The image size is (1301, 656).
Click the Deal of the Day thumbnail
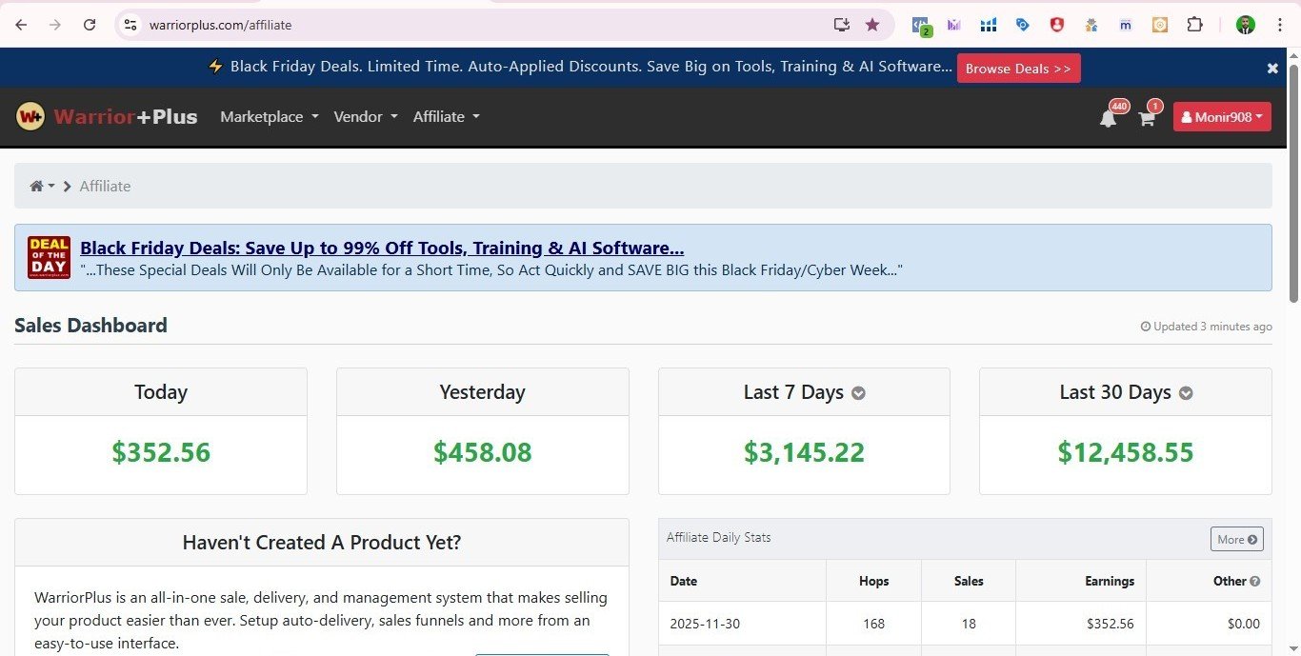[49, 257]
